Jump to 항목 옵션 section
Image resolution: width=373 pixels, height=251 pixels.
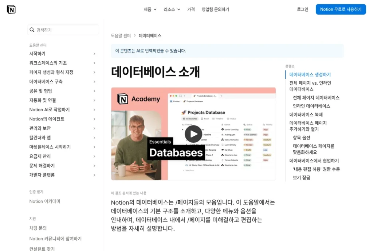(x=301, y=138)
